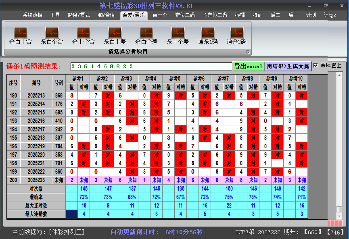Expand the 请选择分析项目 group launcher
The image size is (349, 239).
(x=248, y=52)
